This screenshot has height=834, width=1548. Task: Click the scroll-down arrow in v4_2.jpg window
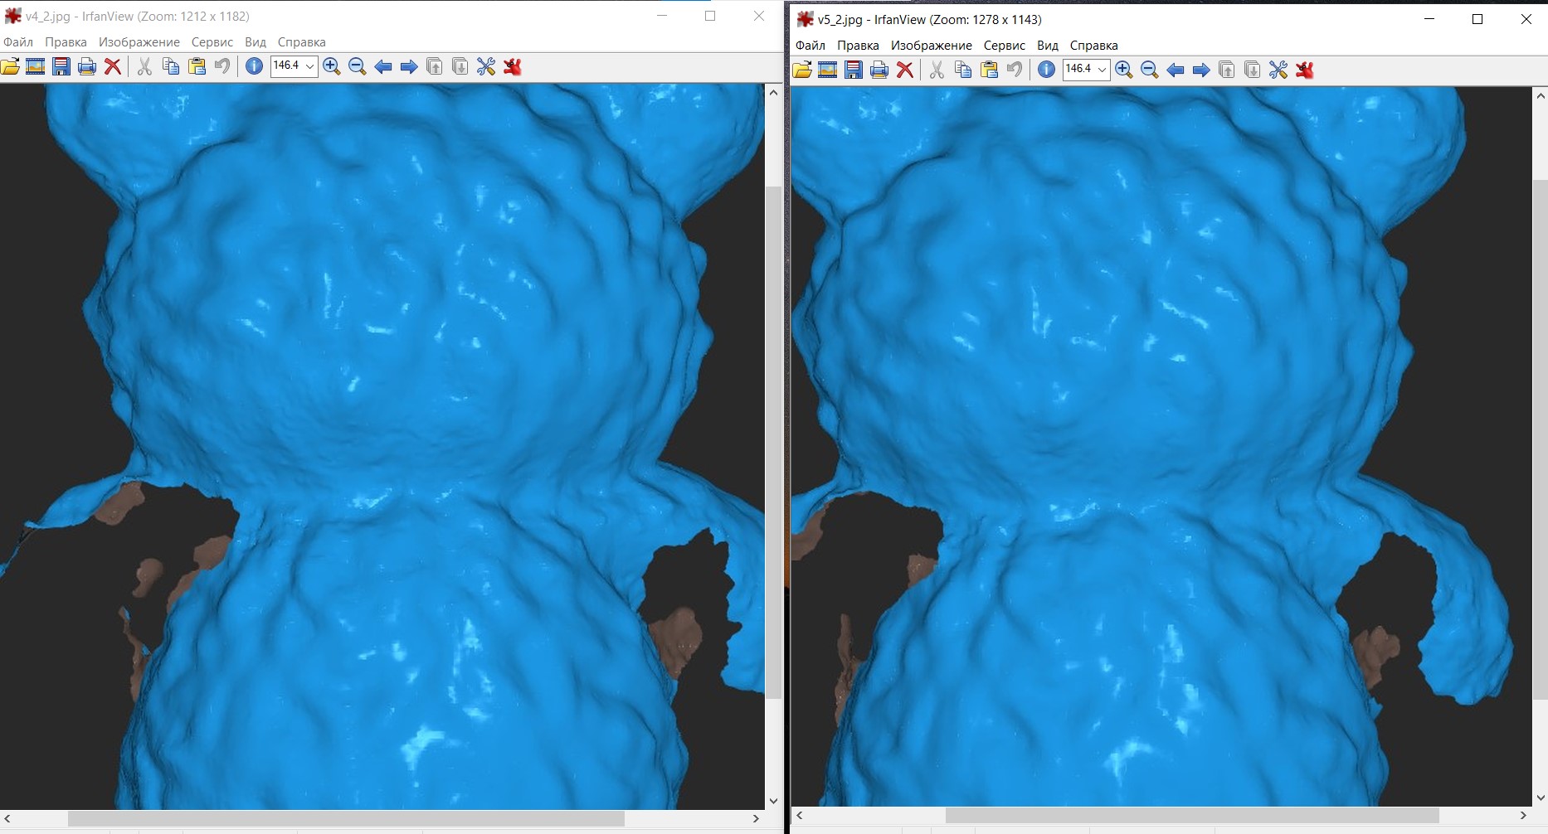774,802
